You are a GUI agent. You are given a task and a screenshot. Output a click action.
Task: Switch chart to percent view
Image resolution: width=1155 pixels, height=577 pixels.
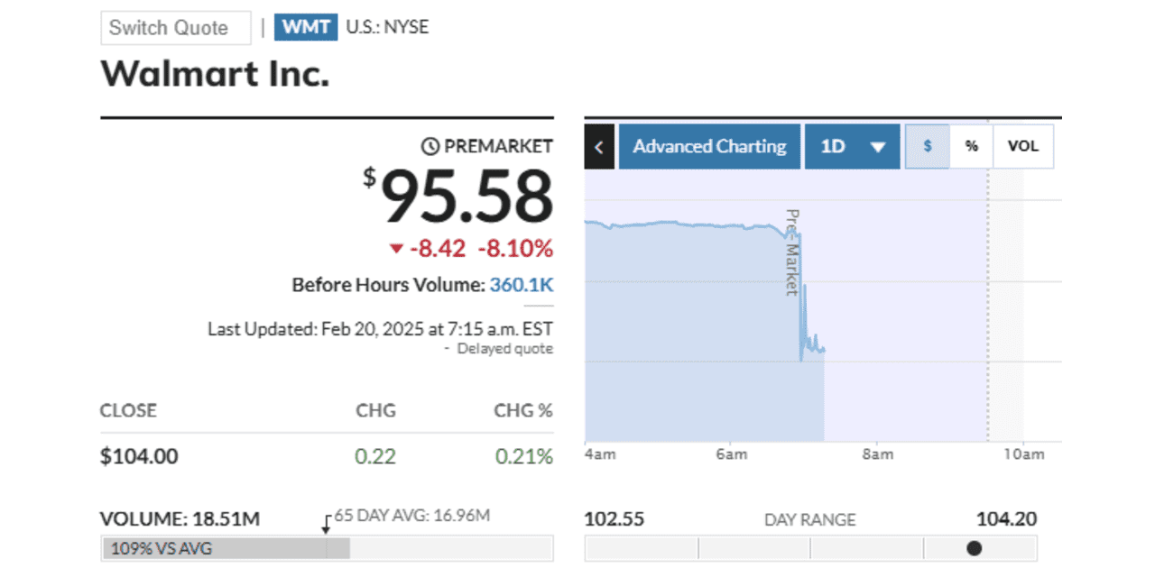(x=971, y=147)
